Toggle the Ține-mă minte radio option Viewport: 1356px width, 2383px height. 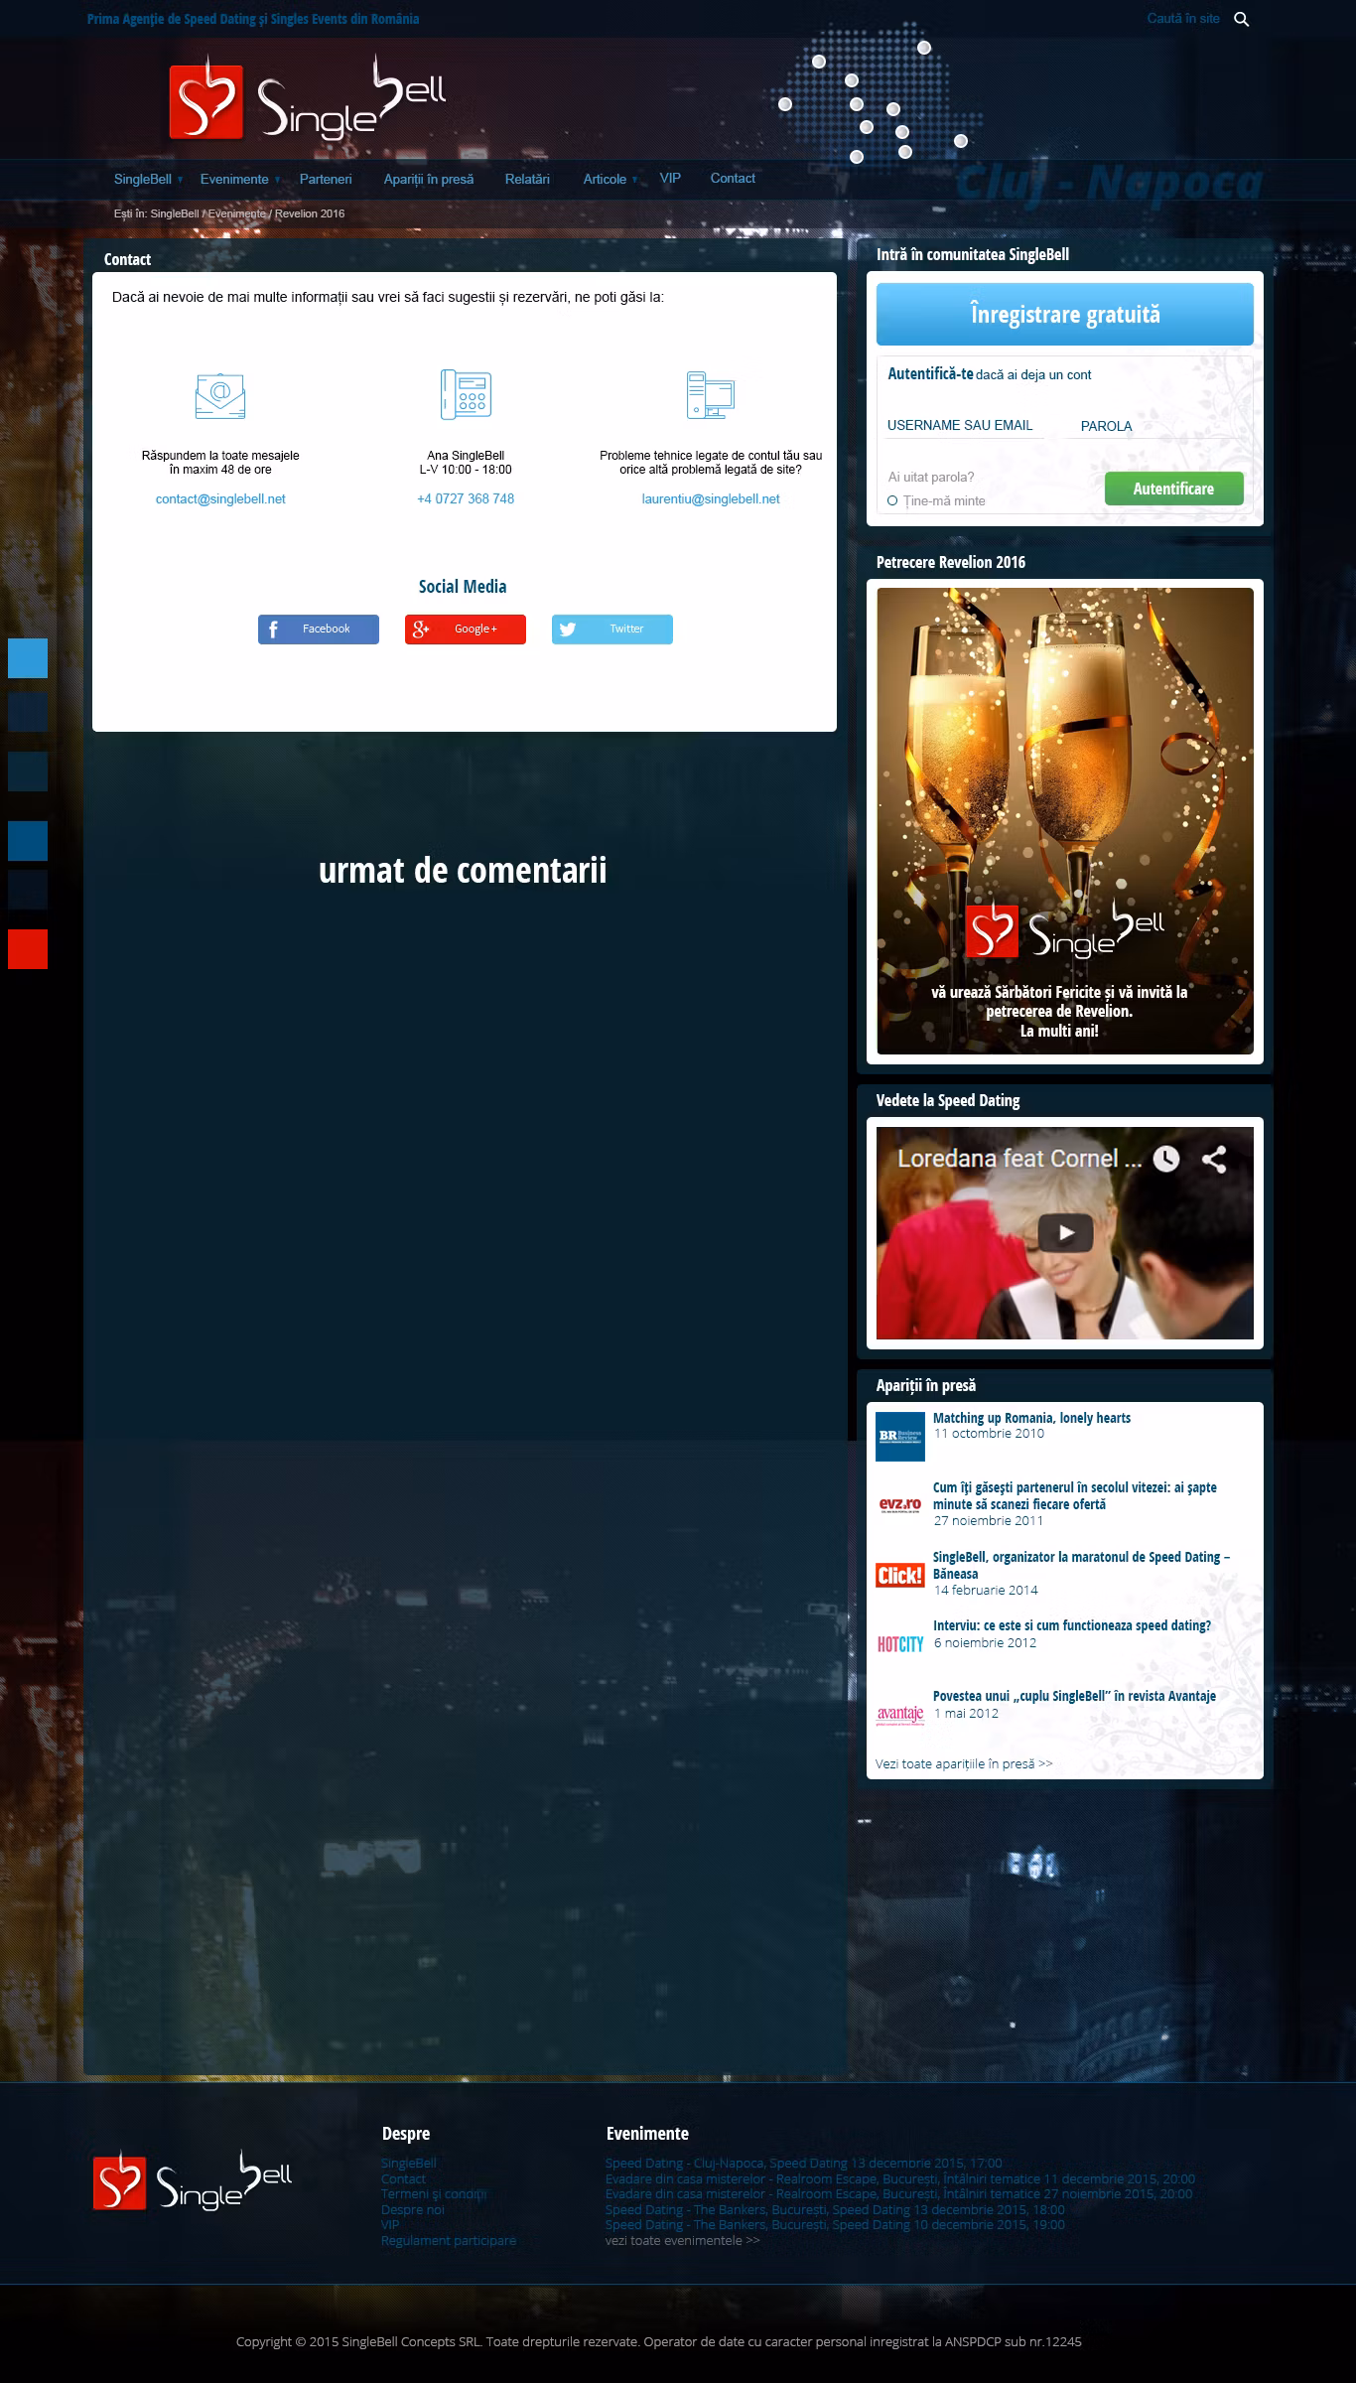point(892,501)
